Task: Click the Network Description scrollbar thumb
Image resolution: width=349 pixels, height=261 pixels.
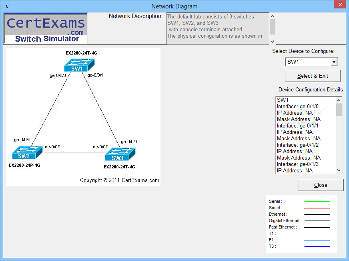Action: [273, 27]
